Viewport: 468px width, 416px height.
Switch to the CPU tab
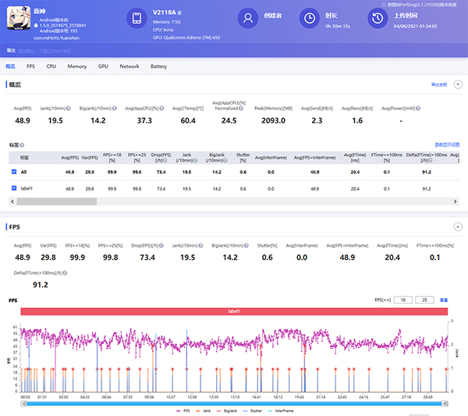51,66
